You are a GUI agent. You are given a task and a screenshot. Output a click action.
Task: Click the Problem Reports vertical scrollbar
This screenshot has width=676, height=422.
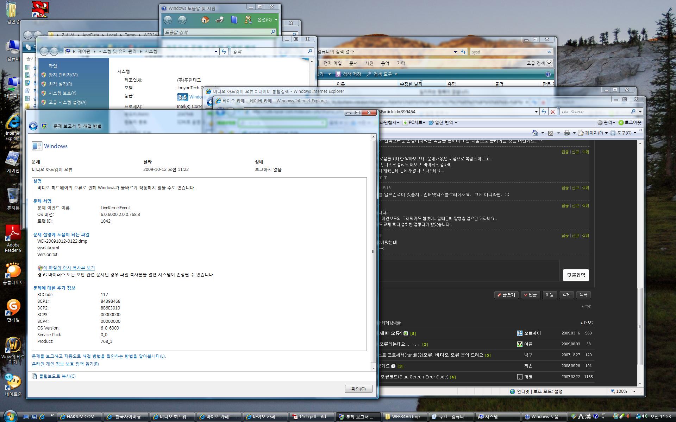[374, 251]
